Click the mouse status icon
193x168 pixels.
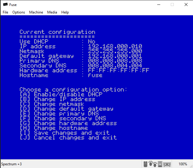point(146,164)
